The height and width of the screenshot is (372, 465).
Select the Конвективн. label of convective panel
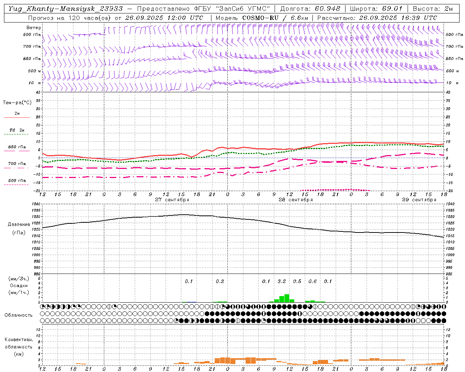coord(19,340)
